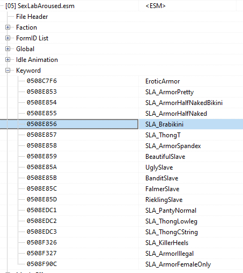
Task: Click the SLA_ThongLowleg editor ID
Action: click(171, 221)
